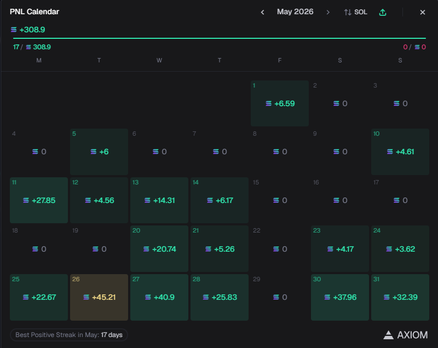Click day 16 cell with zero PNL
Screen dimensions: 438x348
click(340, 200)
